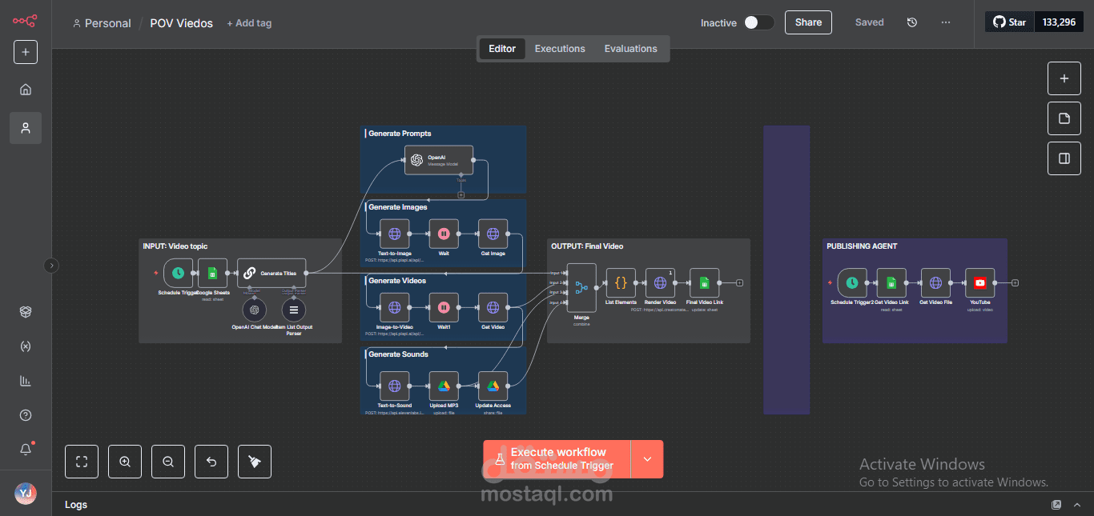Open the Help question mark icon

click(26, 415)
